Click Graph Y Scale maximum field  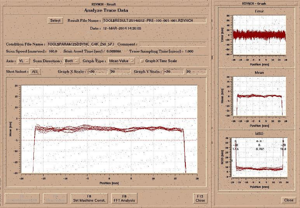[x=195, y=72]
